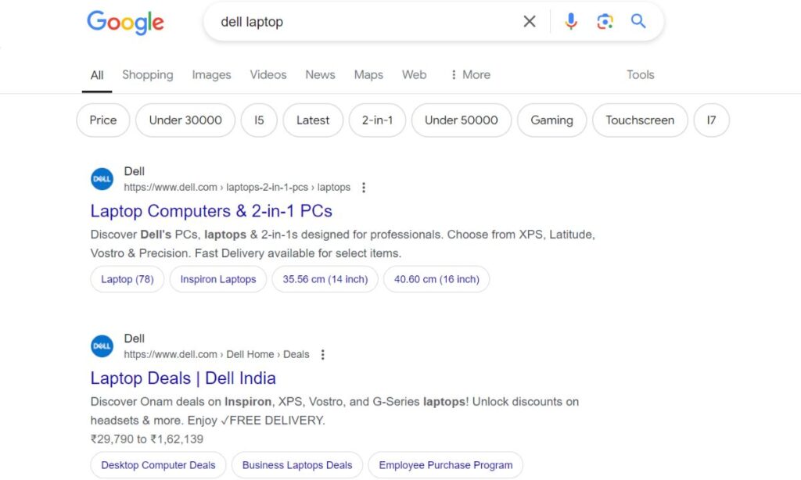Open the Tools options
Image resolution: width=801 pixels, height=480 pixels.
641,74
